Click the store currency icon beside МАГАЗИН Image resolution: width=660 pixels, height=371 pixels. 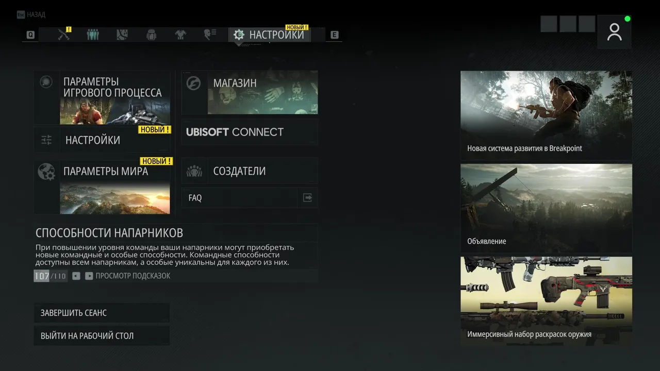pyautogui.click(x=193, y=83)
